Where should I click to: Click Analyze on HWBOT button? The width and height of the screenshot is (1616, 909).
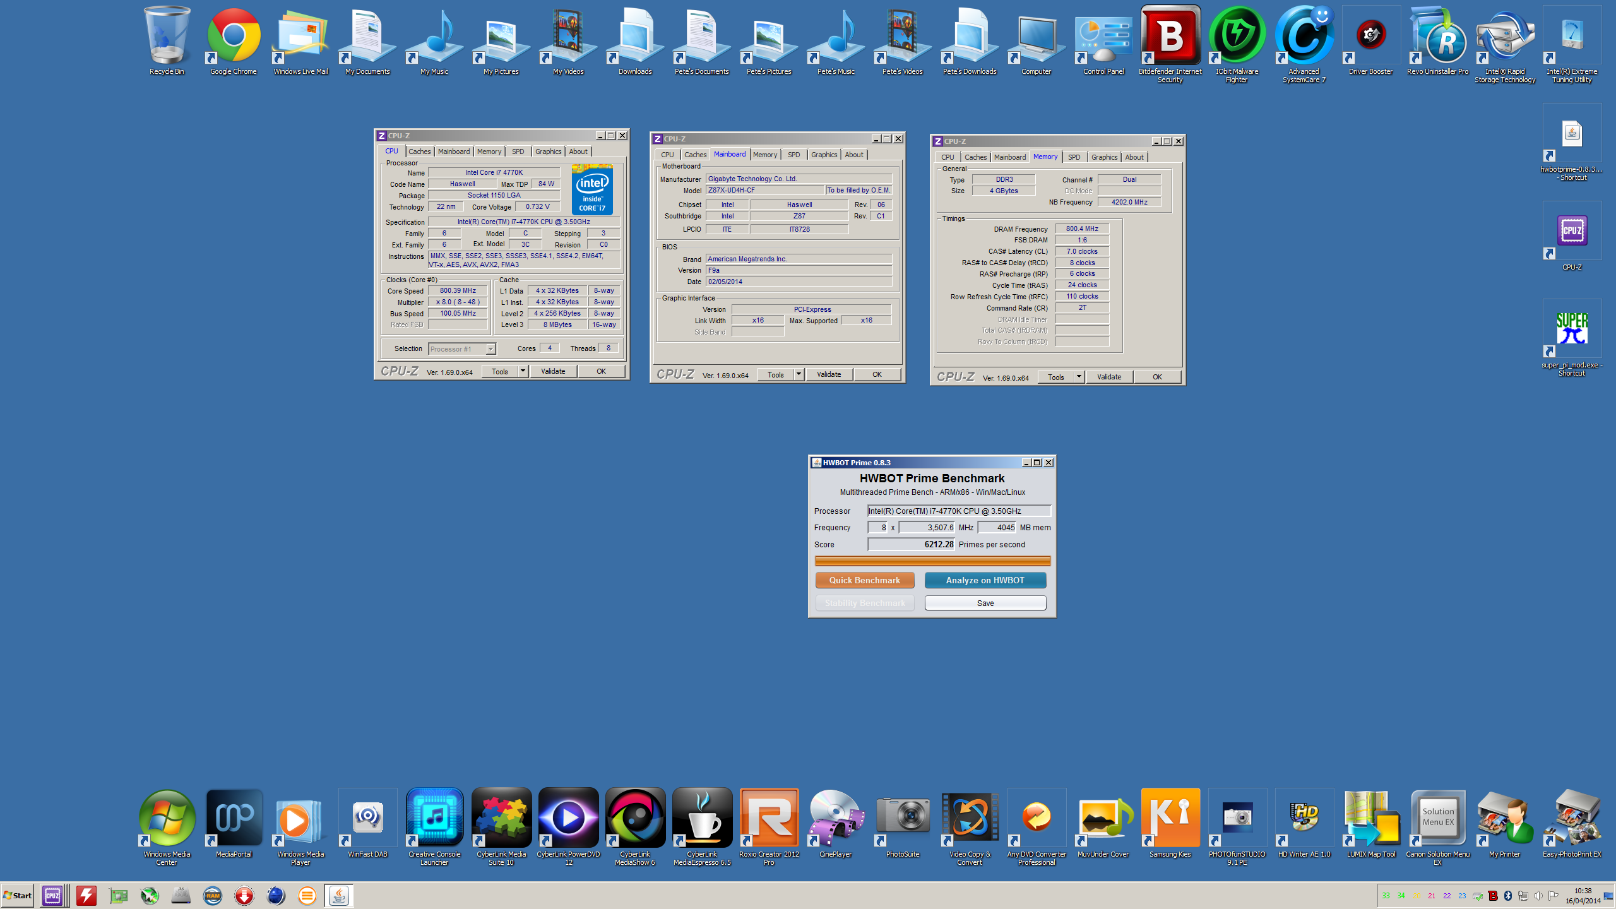(985, 580)
